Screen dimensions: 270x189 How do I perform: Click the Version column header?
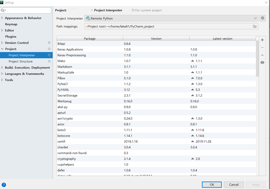pyautogui.click(x=156, y=39)
